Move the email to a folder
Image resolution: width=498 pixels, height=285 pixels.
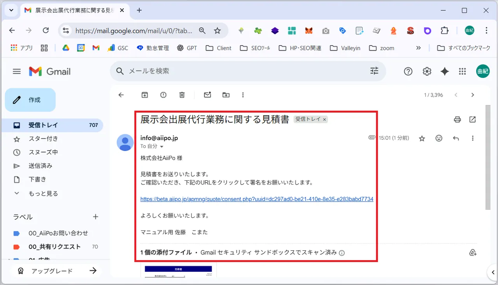[x=226, y=95]
